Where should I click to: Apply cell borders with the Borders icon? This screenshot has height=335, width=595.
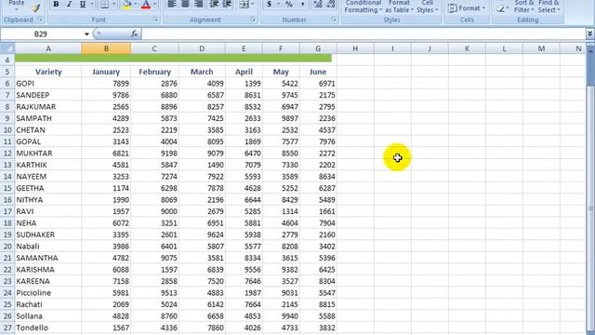(105, 4)
